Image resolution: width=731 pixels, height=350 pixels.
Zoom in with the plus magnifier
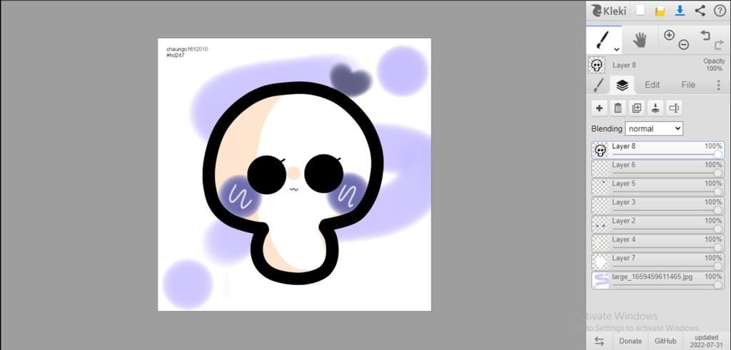click(669, 35)
